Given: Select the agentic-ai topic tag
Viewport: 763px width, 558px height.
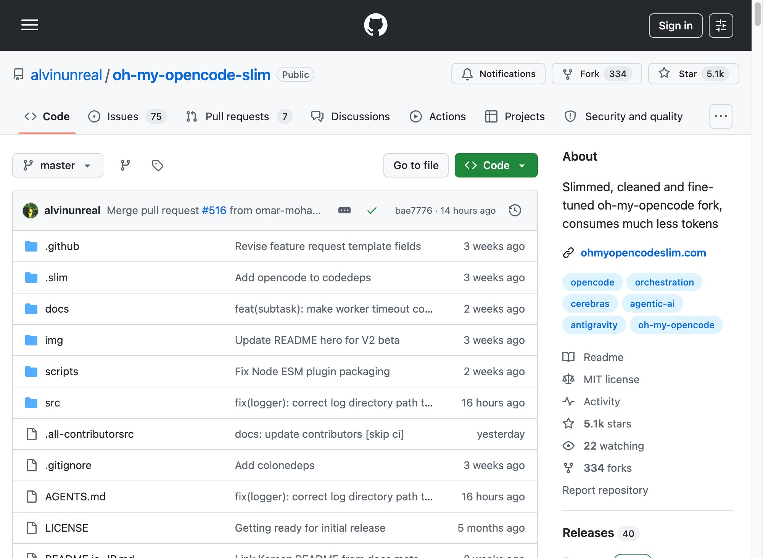Looking at the screenshot, I should coord(652,303).
